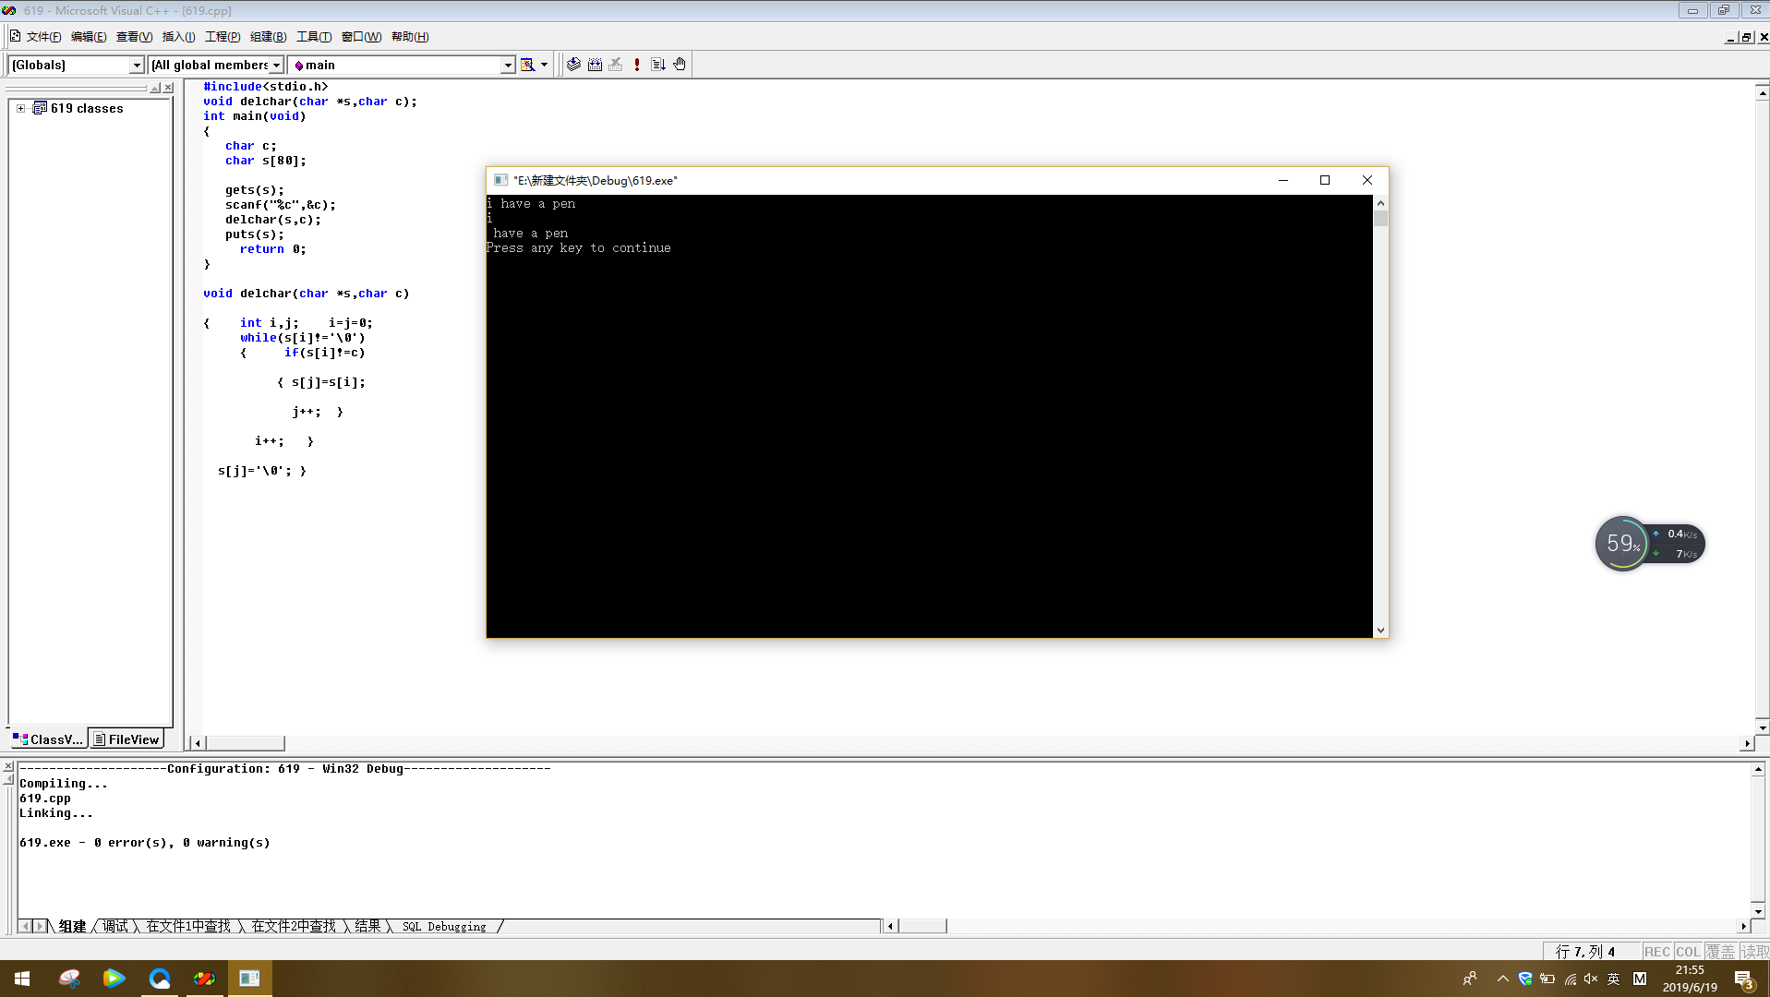Image resolution: width=1770 pixels, height=997 pixels.
Task: Open the video player app in taskbar
Action: click(114, 979)
